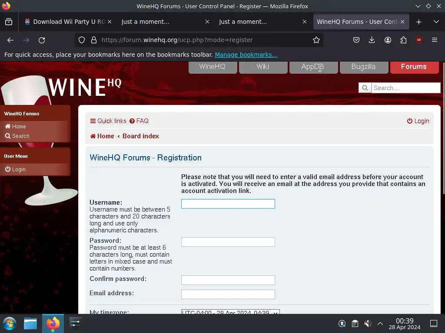Click the Firefox taskbar icon

(x=53, y=323)
